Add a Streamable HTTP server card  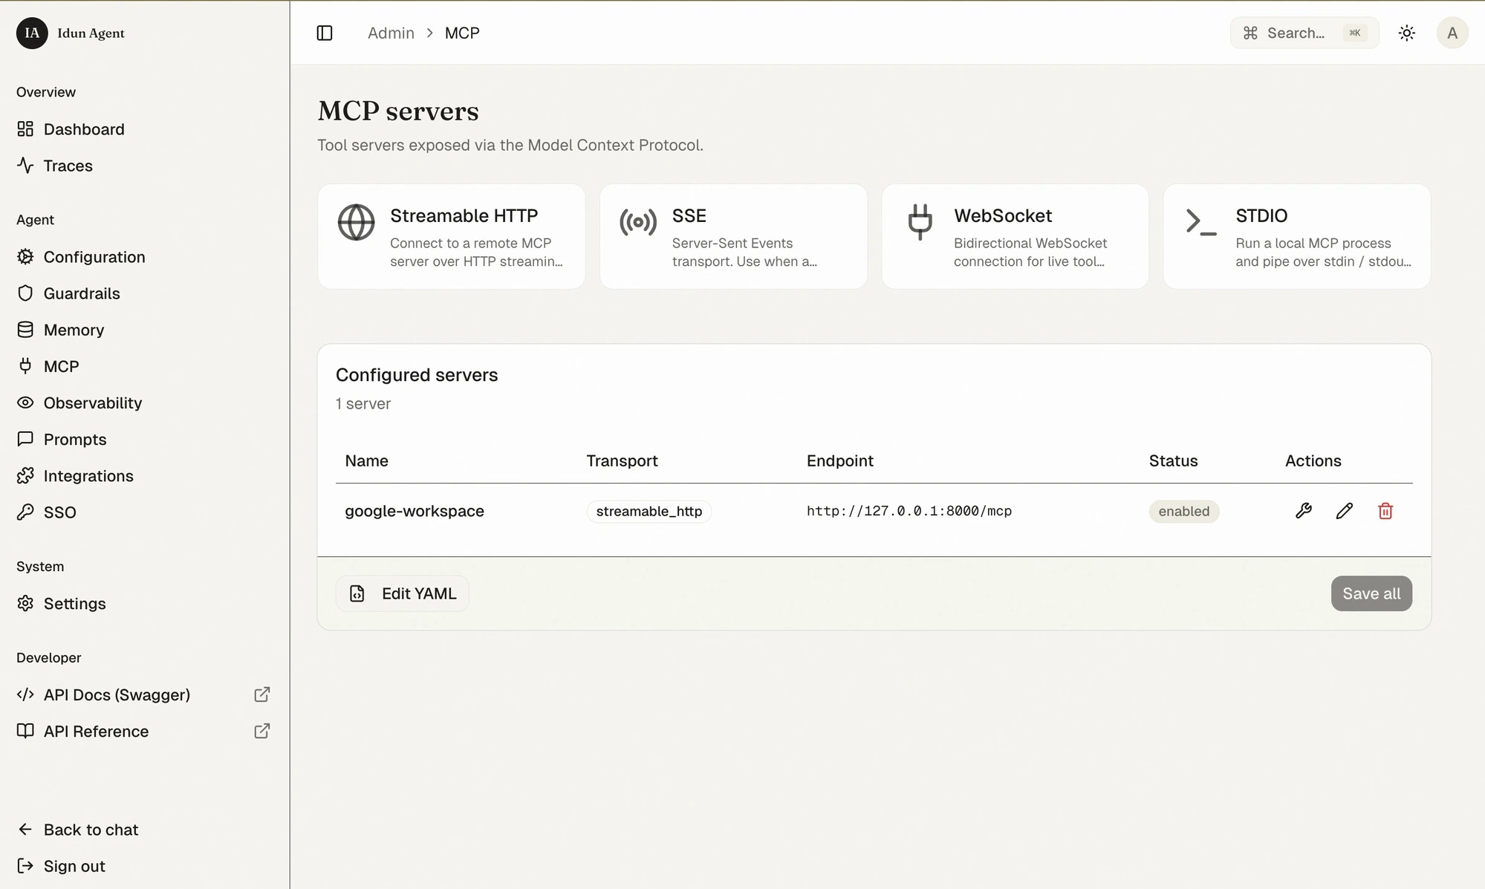(451, 236)
